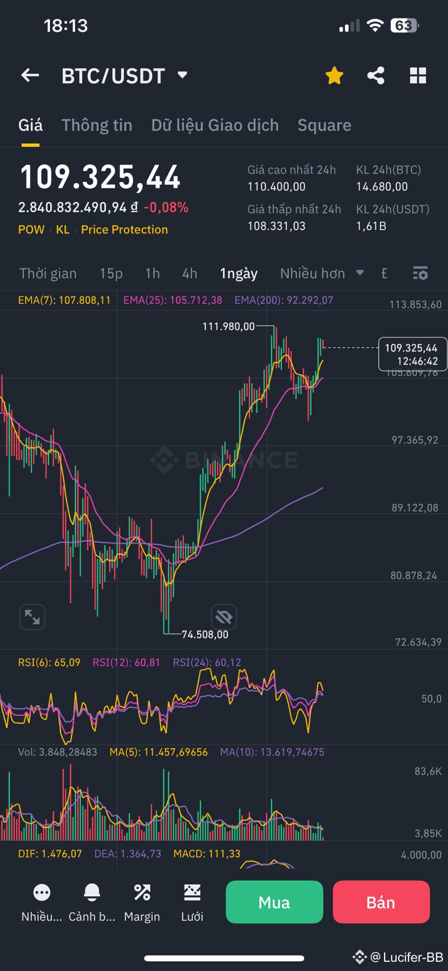Switch to the Thông tin tab
The image size is (448, 971).
point(97,125)
